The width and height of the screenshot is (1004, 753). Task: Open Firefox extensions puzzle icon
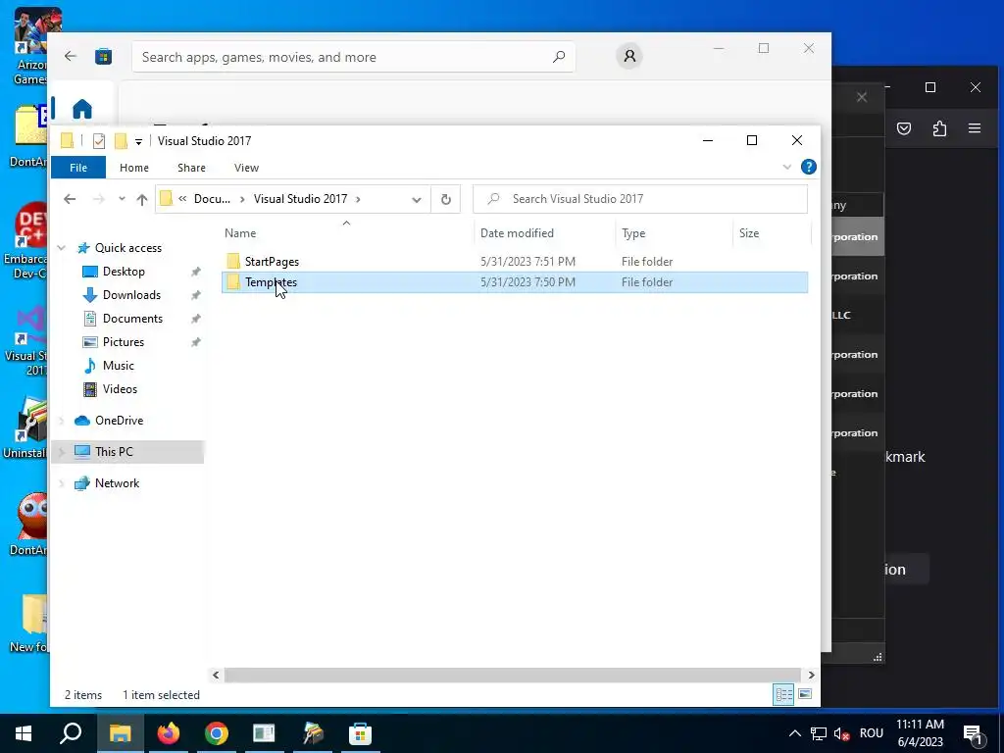pos(939,128)
